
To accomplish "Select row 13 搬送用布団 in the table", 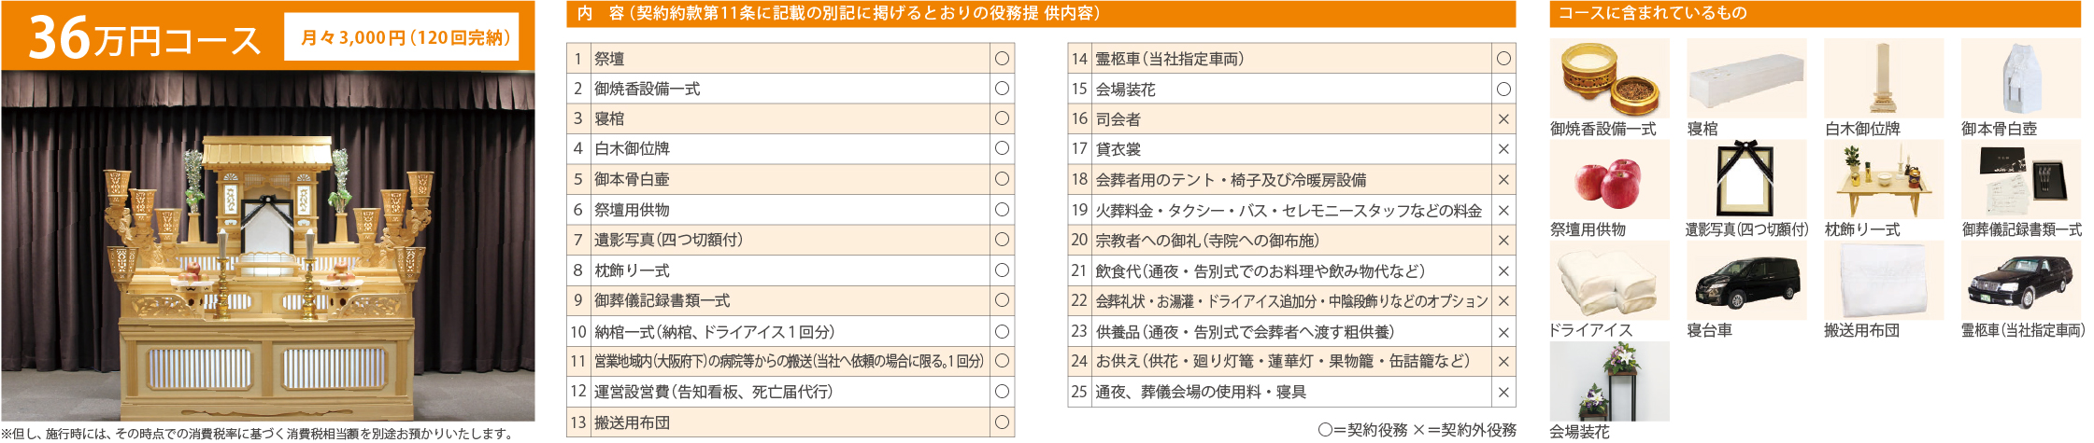I will coord(791,422).
